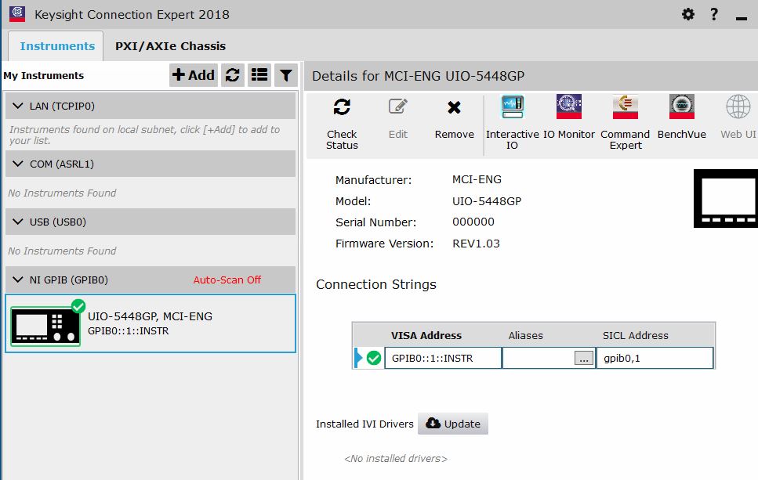Run Check Status for instrument
758x480 pixels.
tap(342, 124)
